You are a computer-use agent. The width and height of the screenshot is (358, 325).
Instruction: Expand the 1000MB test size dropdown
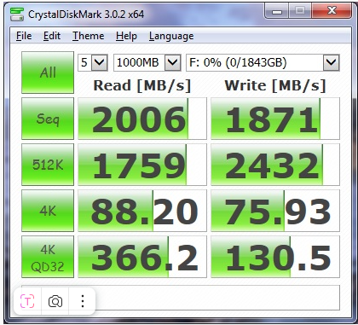point(147,62)
